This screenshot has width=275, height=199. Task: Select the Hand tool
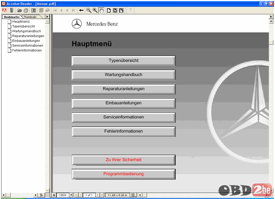[101, 10]
